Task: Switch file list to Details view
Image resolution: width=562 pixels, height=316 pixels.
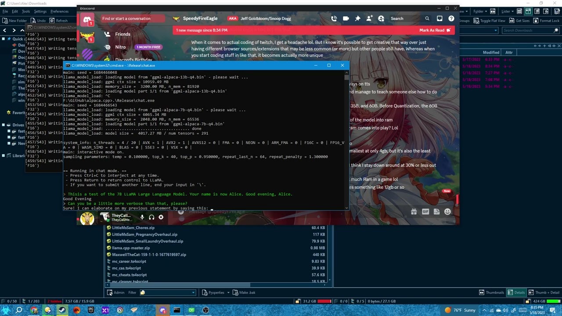Action: click(516, 292)
